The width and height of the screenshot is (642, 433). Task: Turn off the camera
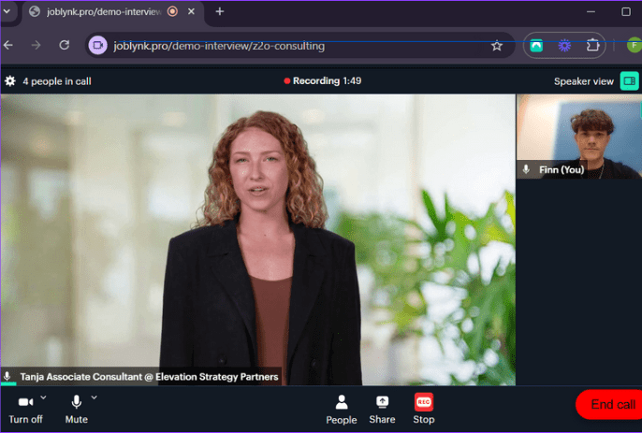25,409
